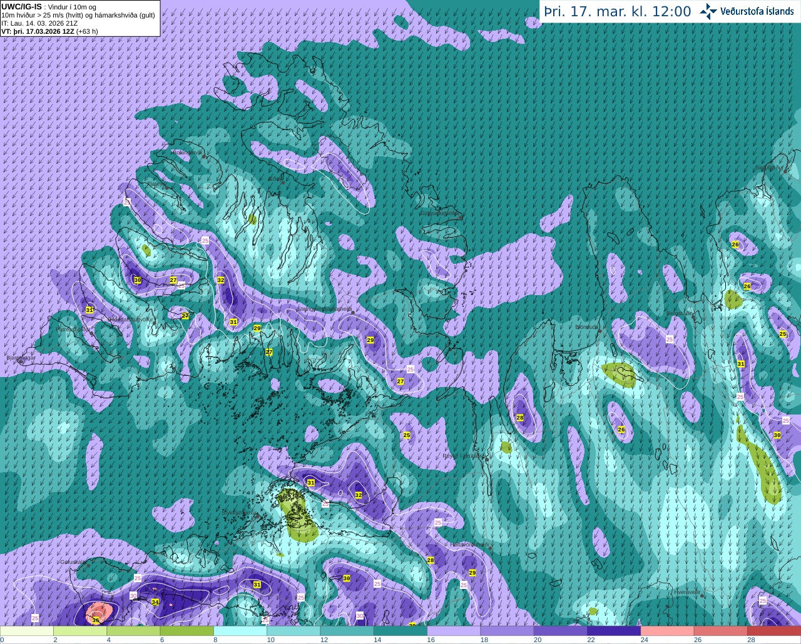Image resolution: width=801 pixels, height=644 pixels.
Task: Click the yellow 36 peak gust marker
Action: point(96,620)
